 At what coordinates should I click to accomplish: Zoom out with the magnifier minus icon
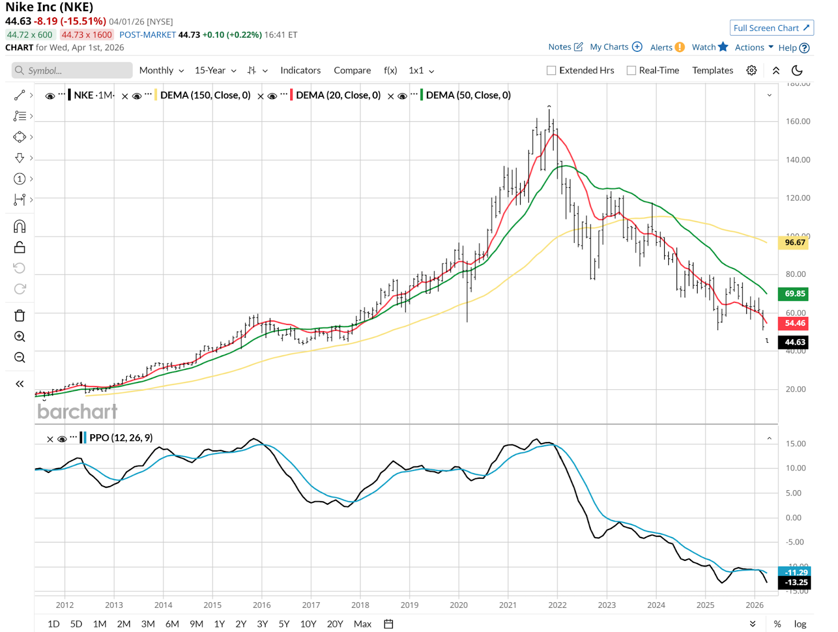19,357
